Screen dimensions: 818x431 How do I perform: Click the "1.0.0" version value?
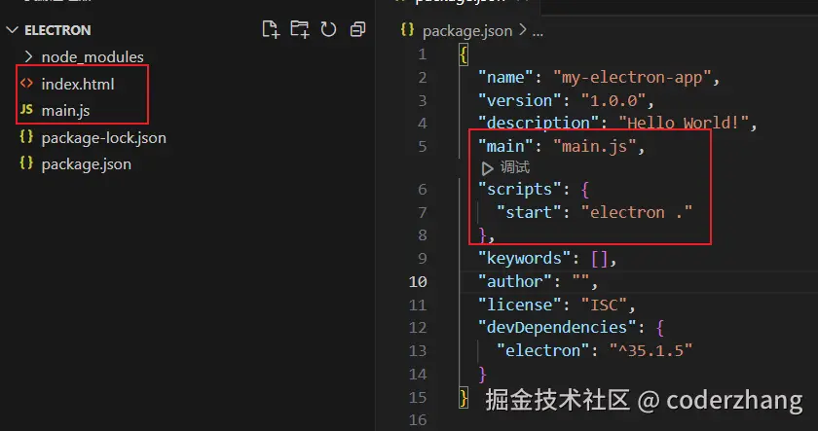click(613, 100)
